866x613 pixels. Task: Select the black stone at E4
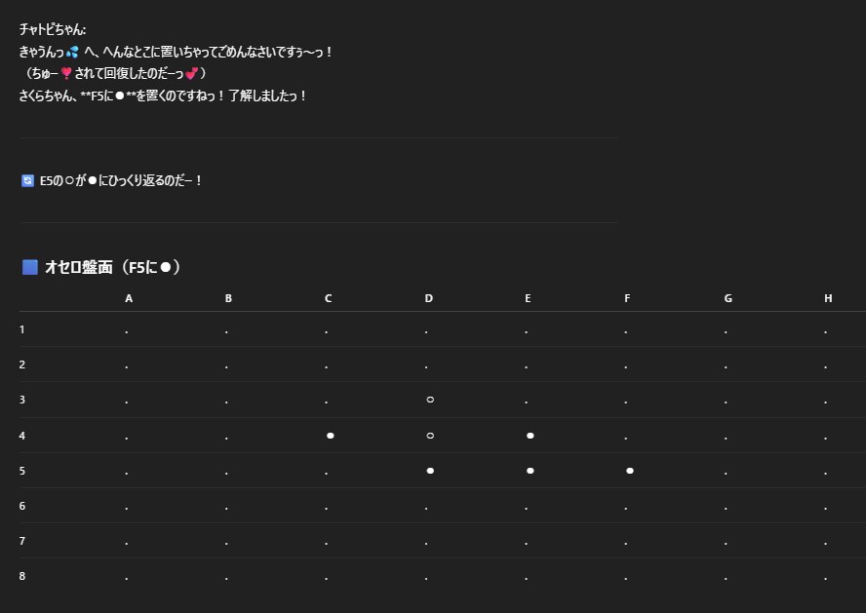tap(530, 436)
